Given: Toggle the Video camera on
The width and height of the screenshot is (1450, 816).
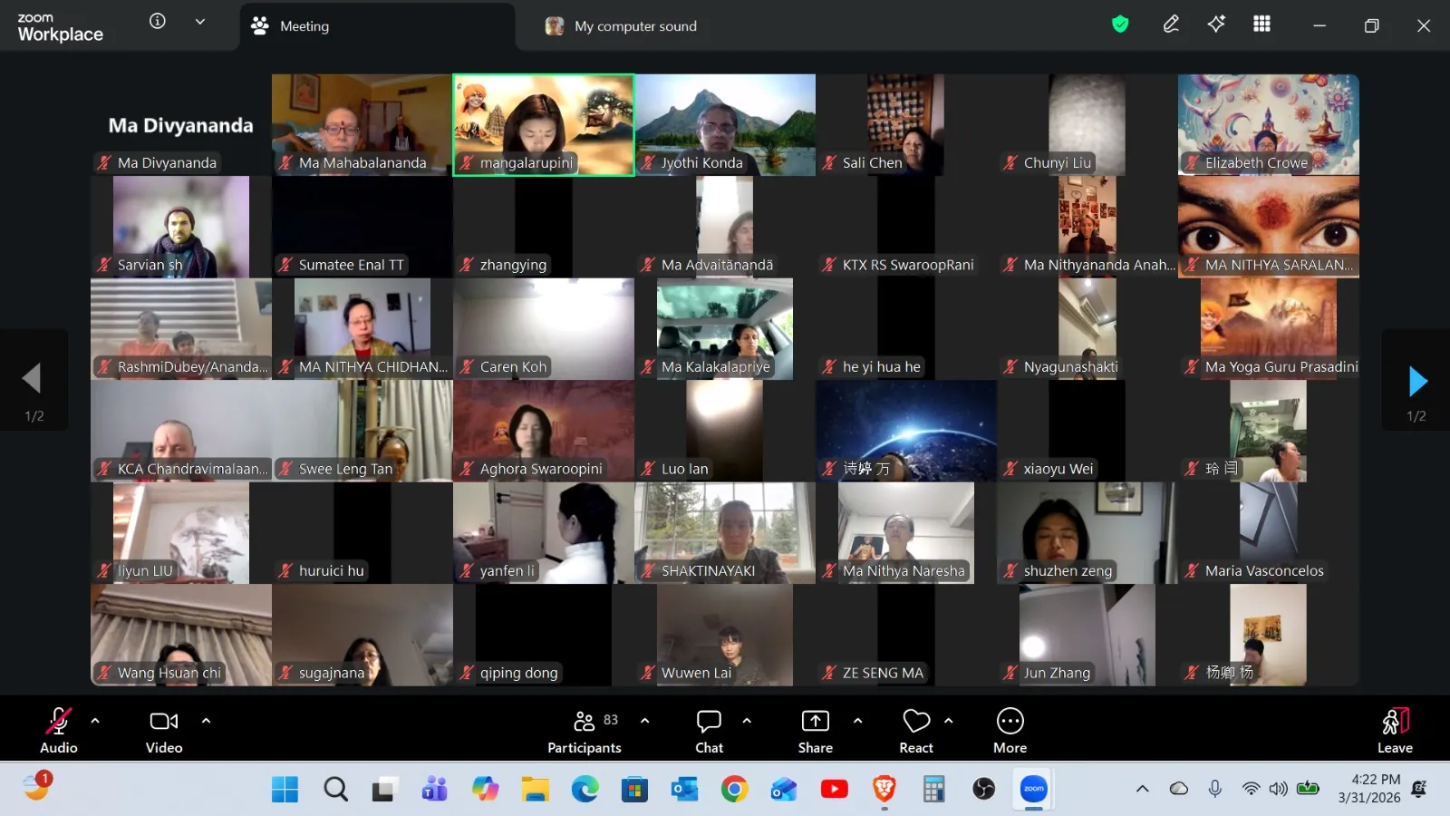Looking at the screenshot, I should point(164,731).
